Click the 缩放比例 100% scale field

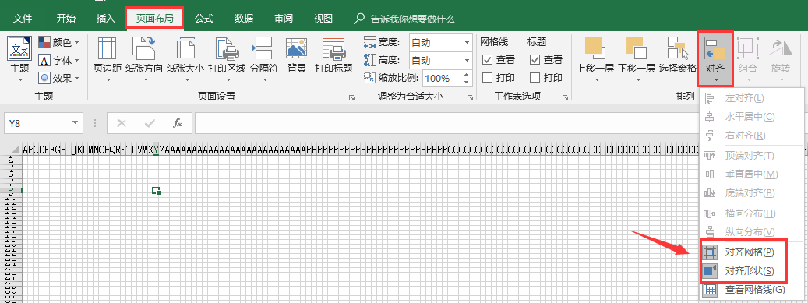pyautogui.click(x=442, y=79)
